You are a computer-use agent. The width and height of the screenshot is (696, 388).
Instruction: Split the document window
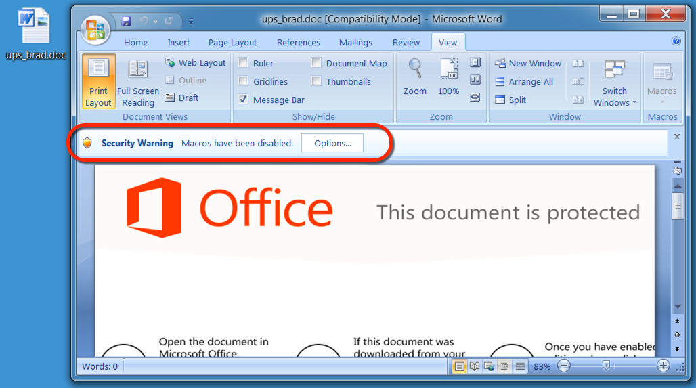(510, 100)
